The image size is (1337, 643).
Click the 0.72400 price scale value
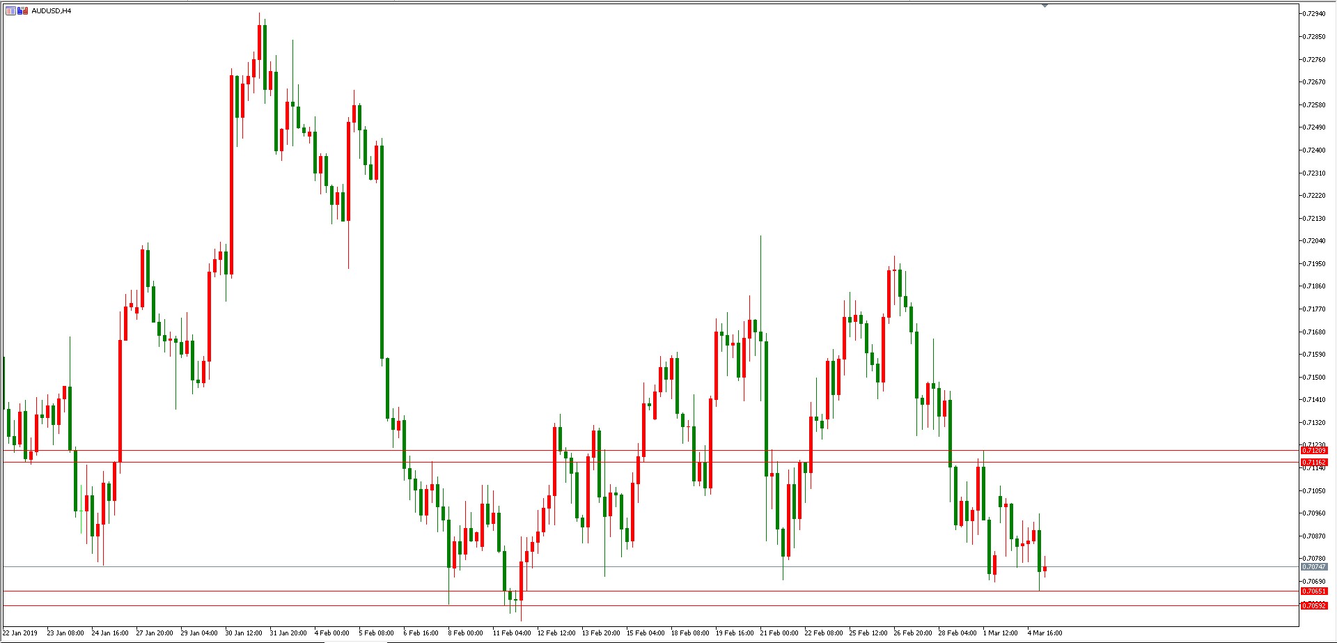tap(1314, 150)
